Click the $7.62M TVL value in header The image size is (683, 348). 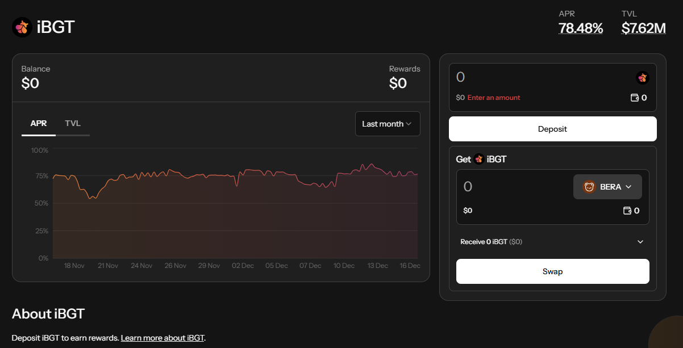coord(643,28)
